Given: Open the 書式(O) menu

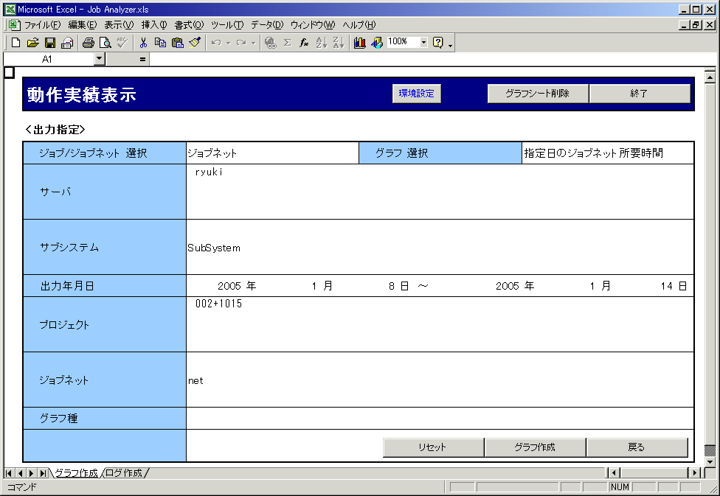Looking at the screenshot, I should [x=189, y=25].
